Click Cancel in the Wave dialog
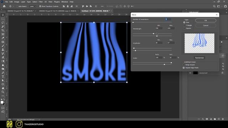This screenshot has width=228, height=128. (206, 25)
